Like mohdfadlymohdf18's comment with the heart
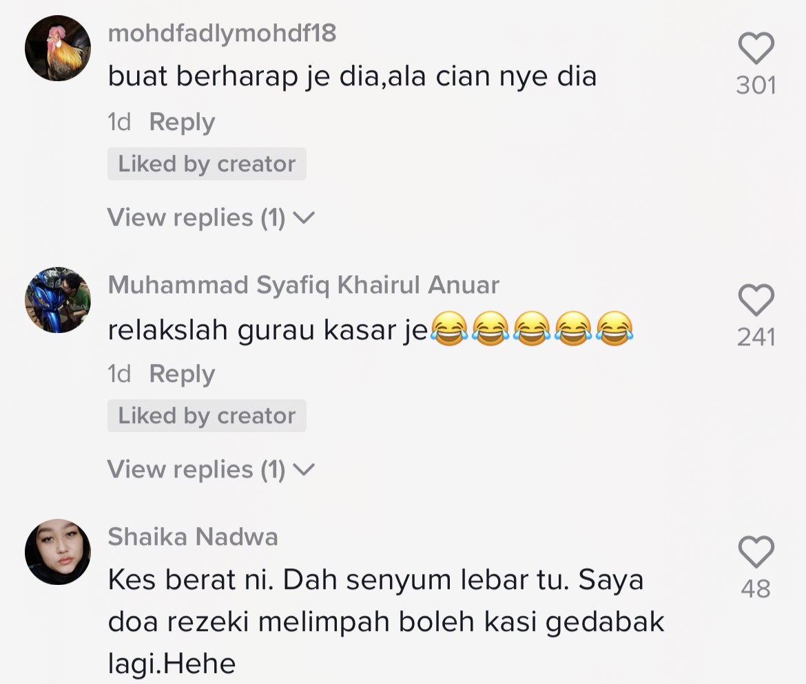Screen dimensions: 806x684 pos(756,50)
